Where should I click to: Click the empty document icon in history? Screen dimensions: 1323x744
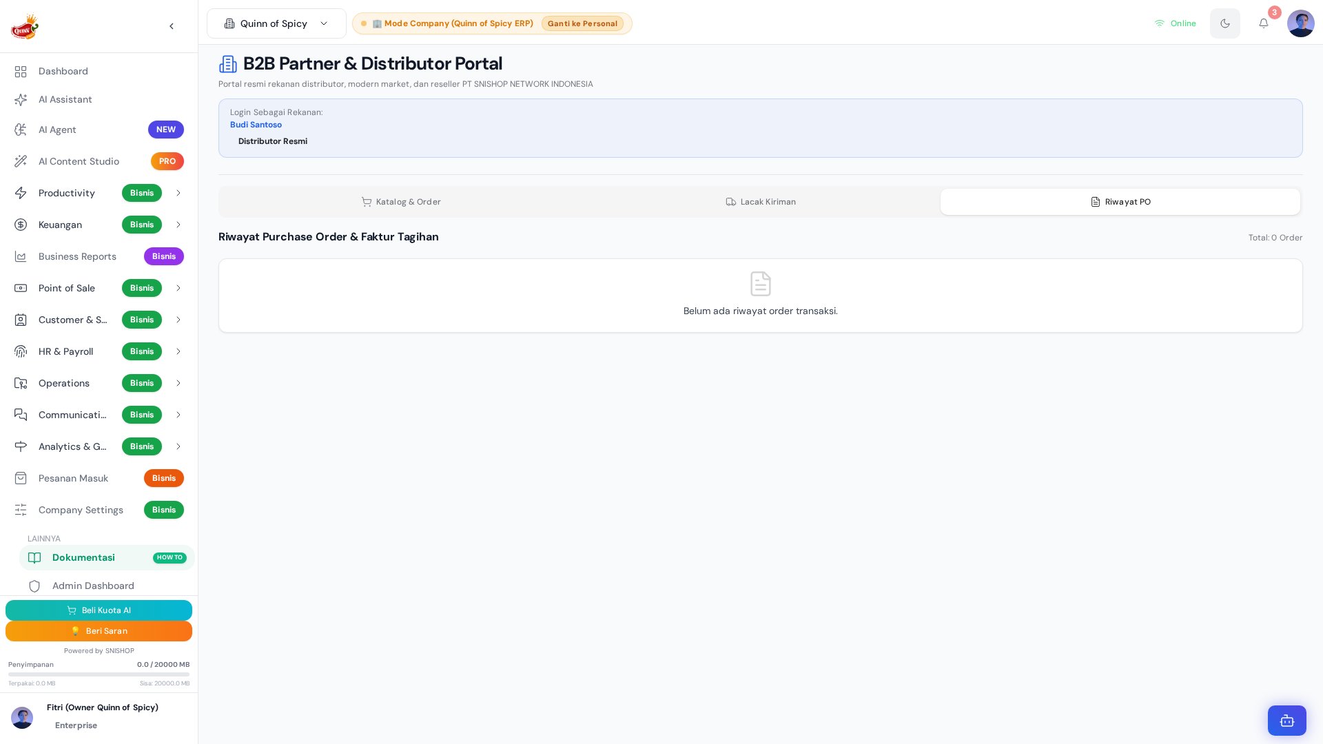click(761, 284)
